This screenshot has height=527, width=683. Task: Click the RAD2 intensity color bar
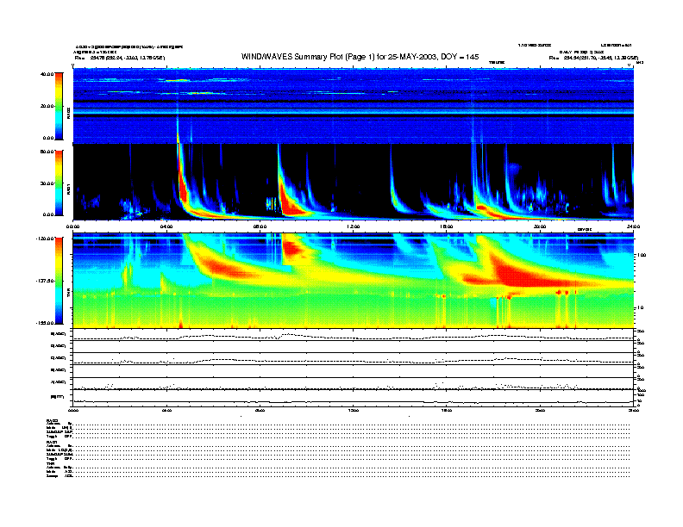[x=59, y=106]
